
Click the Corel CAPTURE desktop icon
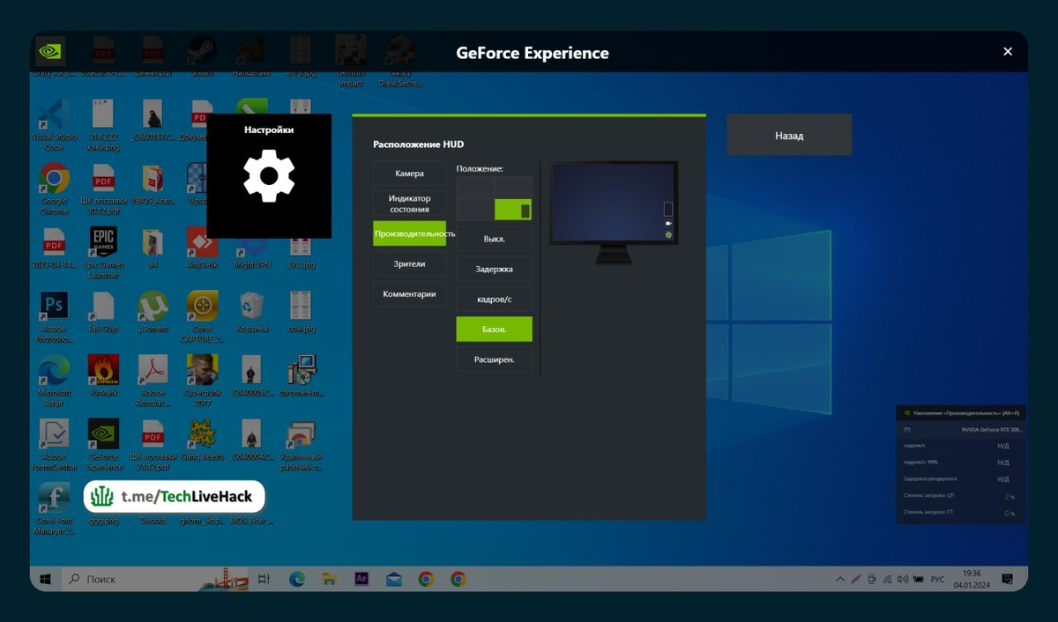click(x=202, y=315)
